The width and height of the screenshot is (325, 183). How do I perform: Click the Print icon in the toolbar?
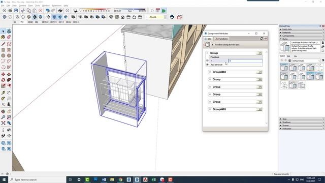pos(60,10)
